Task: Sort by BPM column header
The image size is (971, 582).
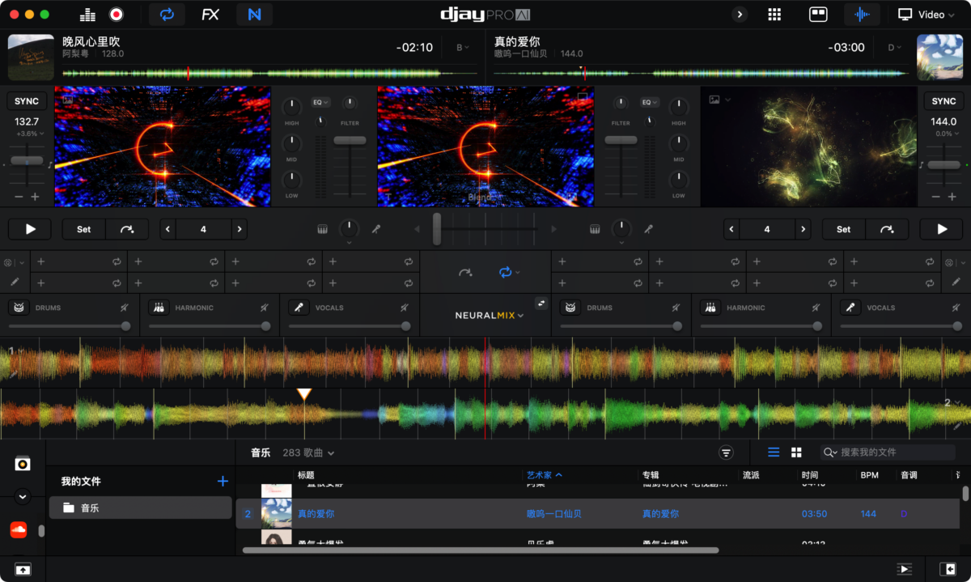Action: 869,475
